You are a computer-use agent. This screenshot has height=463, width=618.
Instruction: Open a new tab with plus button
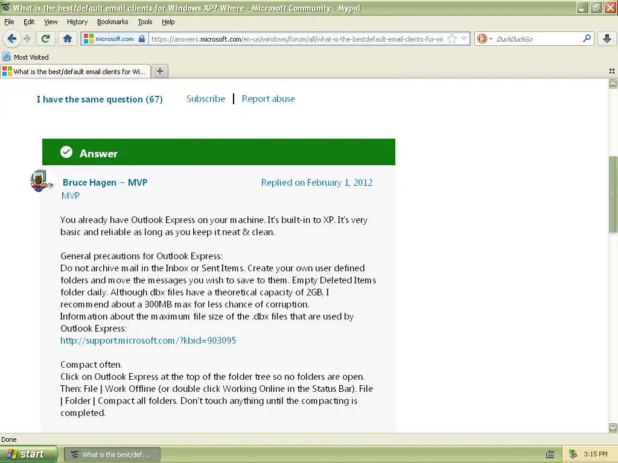pos(159,71)
